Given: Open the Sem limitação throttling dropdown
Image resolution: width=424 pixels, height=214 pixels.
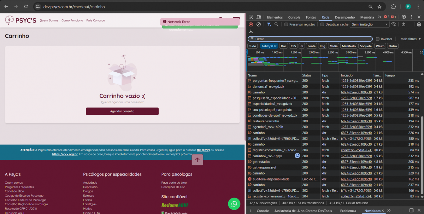Looking at the screenshot, I should point(370,24).
